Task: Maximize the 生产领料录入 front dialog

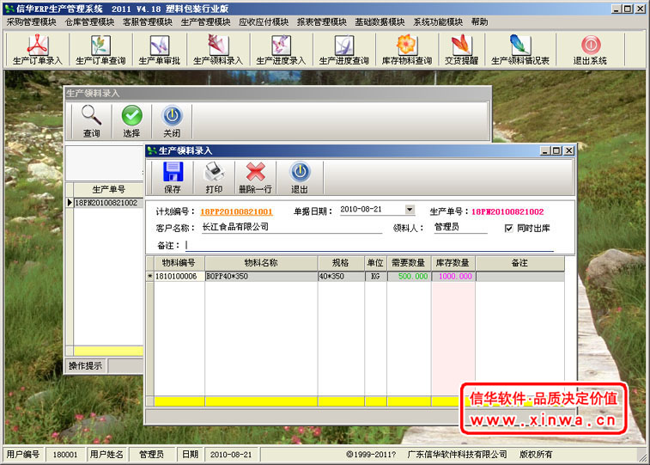Action: coord(556,150)
